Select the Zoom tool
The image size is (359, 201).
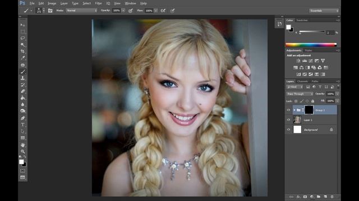click(x=22, y=151)
